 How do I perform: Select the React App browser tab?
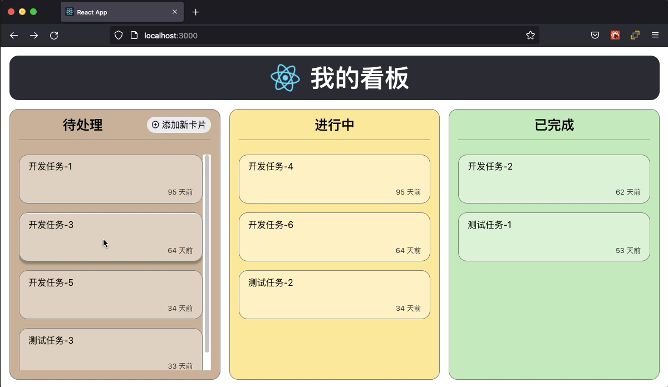[x=111, y=12]
